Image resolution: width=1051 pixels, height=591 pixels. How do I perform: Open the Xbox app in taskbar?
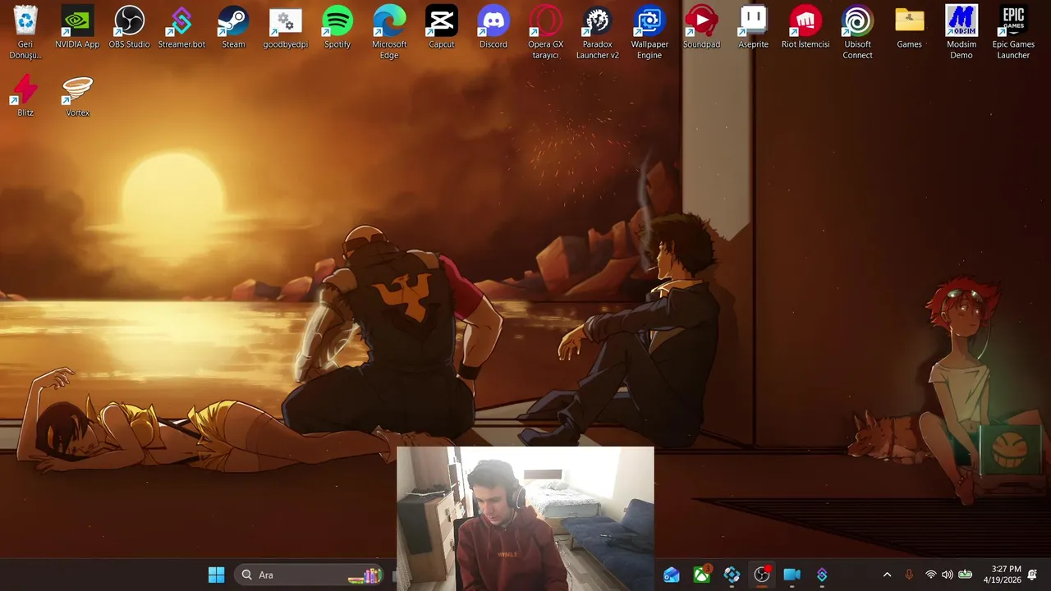click(702, 575)
